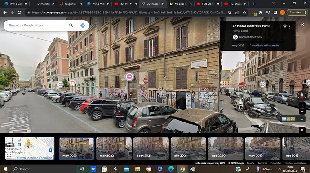Open Microsoft Edge from the taskbar
Viewport: 310px width, 173px height.
171,169
